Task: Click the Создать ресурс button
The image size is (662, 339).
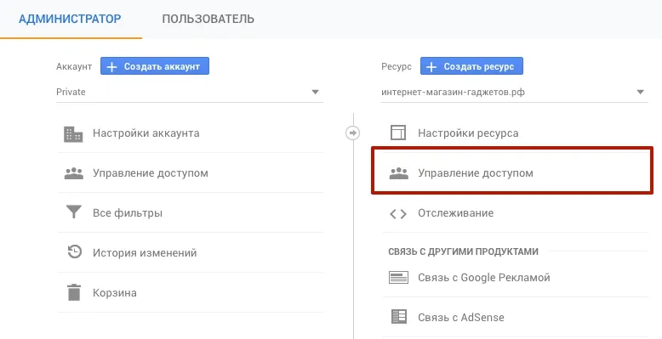Action: coord(471,66)
